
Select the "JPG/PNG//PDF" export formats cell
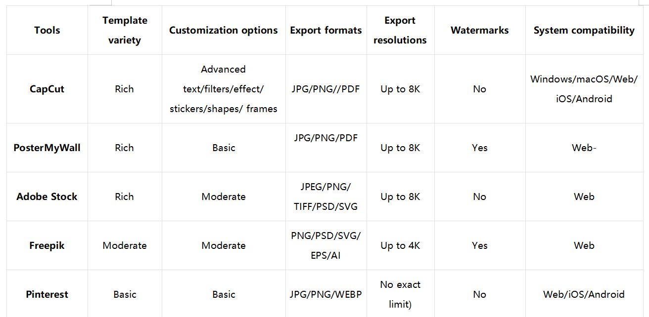(325, 89)
